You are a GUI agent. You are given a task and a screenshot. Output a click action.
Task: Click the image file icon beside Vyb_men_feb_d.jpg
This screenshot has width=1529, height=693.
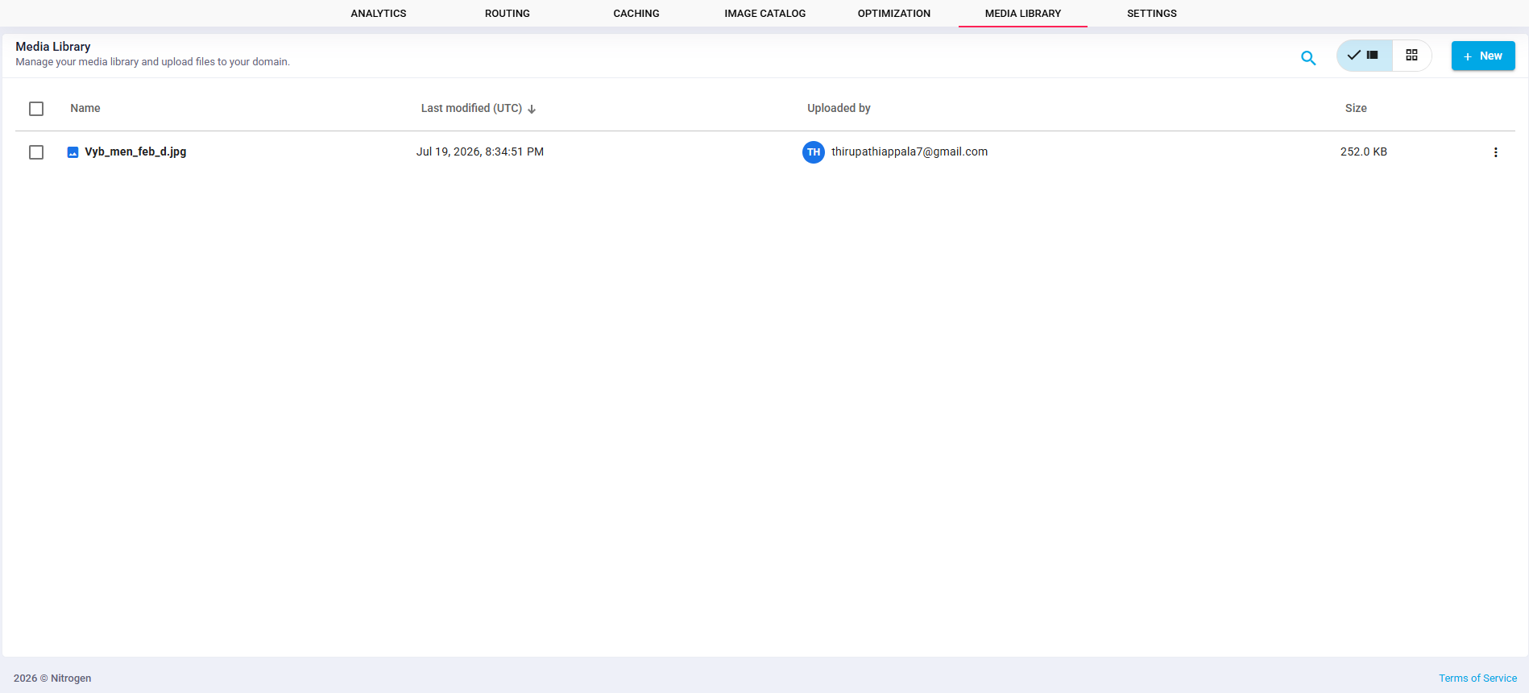[73, 152]
